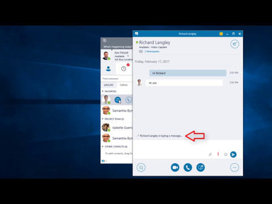Click Set Your Location

[124, 59]
